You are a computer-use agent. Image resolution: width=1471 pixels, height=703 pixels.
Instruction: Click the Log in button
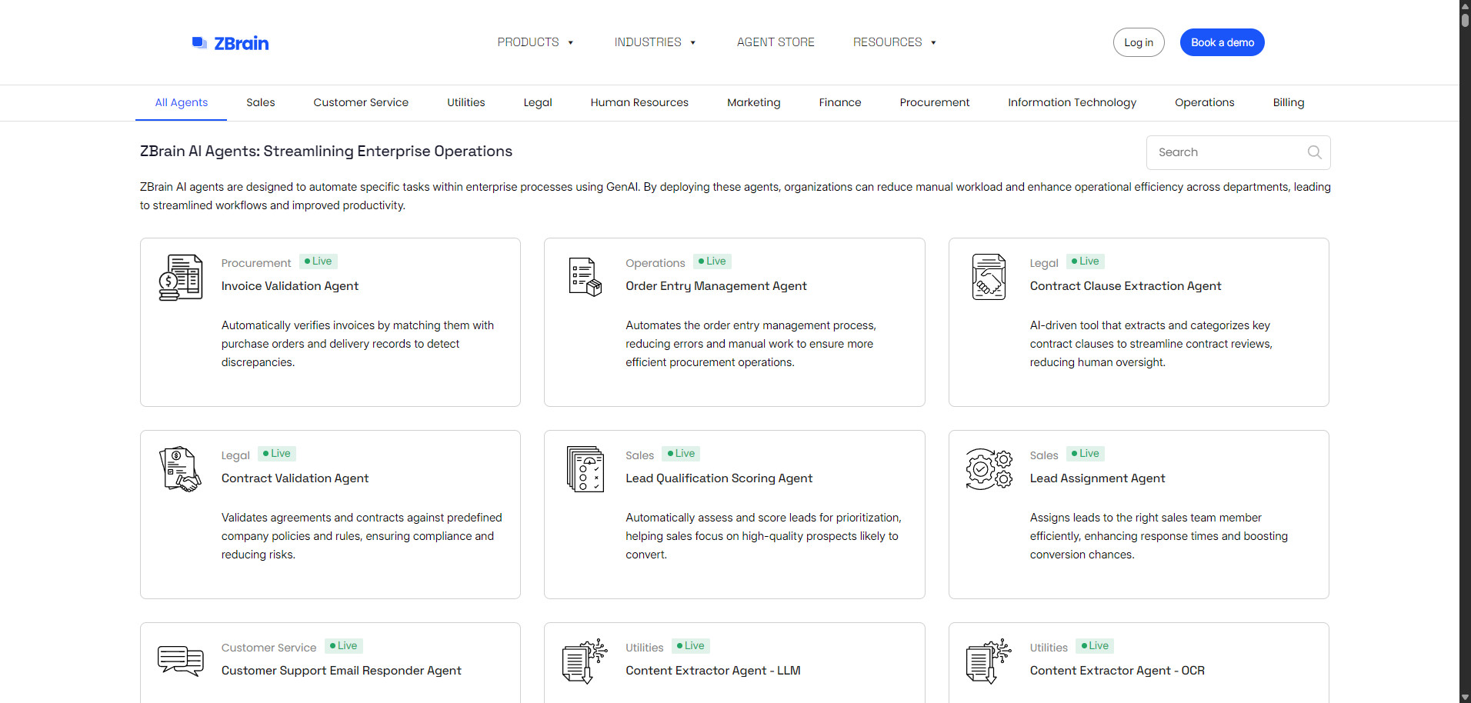coord(1138,42)
